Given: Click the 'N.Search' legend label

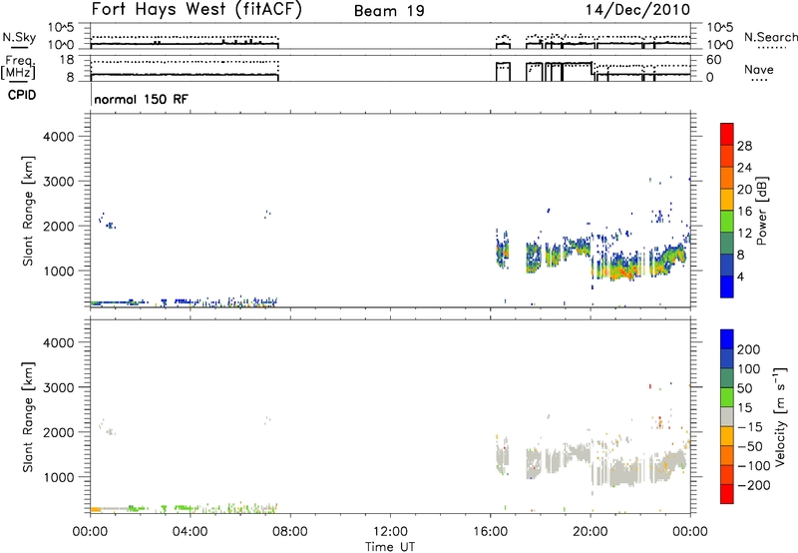Looking at the screenshot, I should click(x=770, y=37).
